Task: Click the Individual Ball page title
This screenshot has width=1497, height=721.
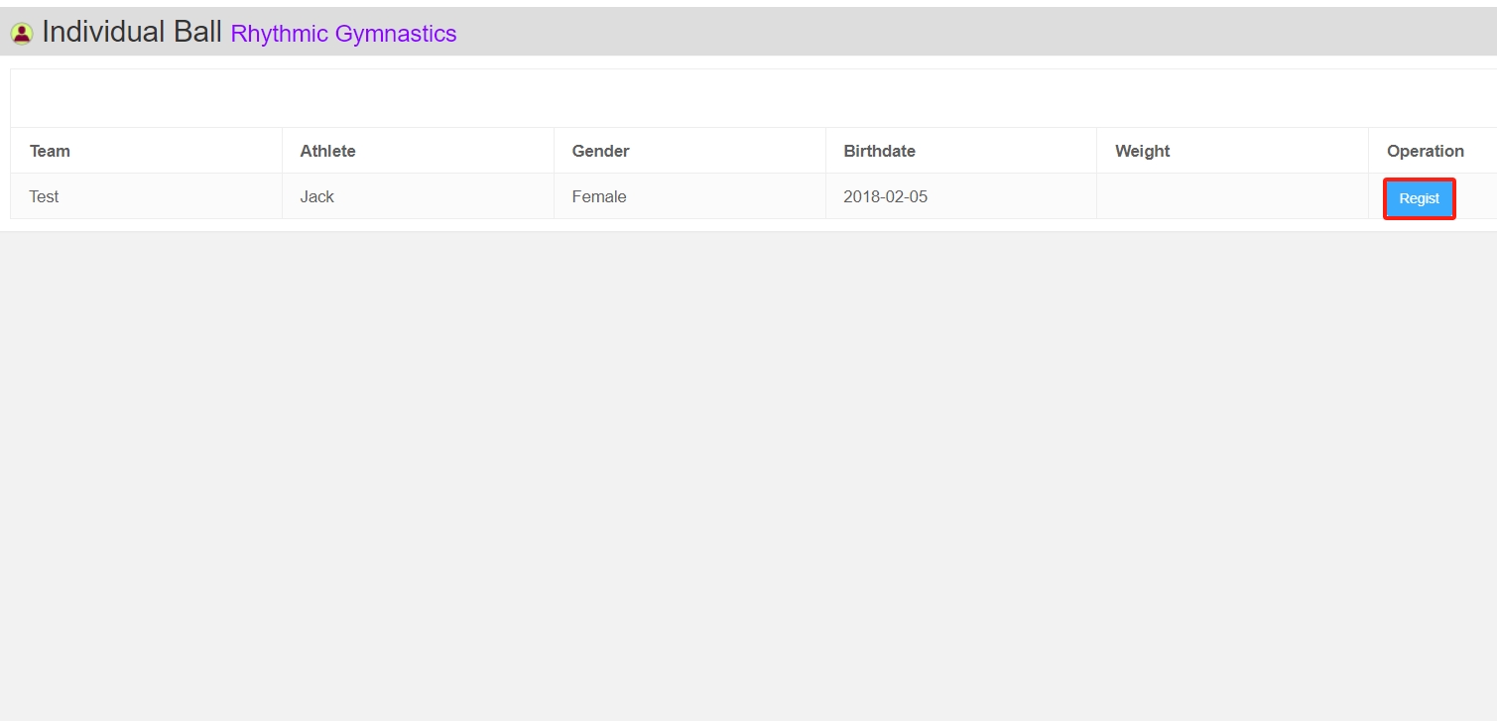Action: 129,31
